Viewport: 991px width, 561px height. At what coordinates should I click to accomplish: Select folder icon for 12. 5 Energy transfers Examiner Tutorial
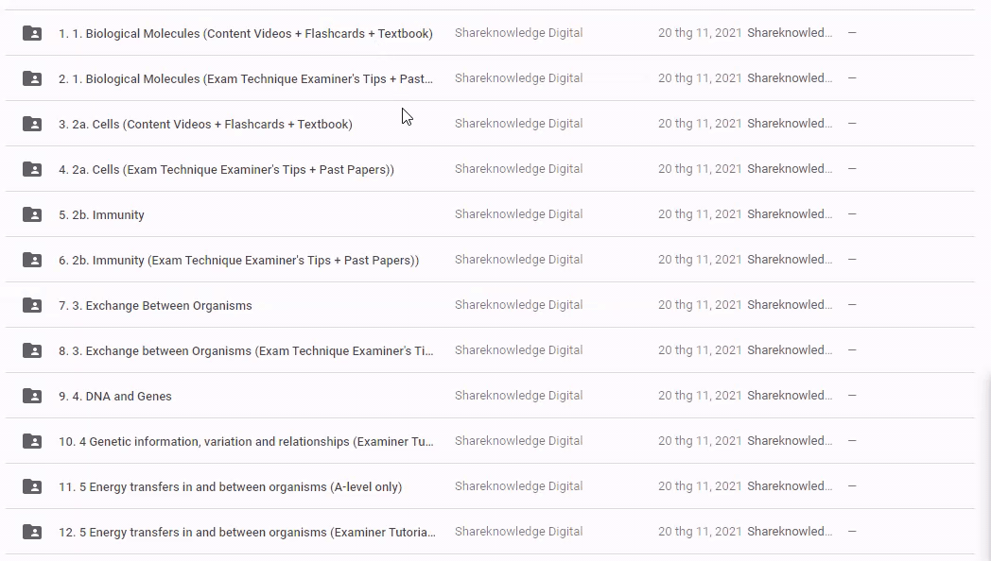32,532
